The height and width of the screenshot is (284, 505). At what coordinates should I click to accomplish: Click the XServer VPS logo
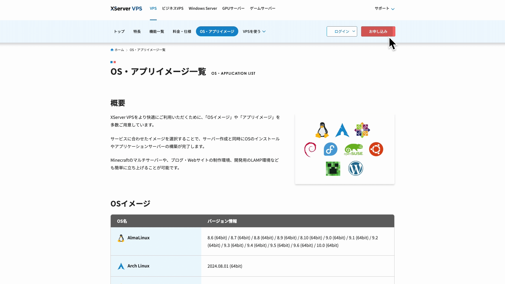[x=126, y=8]
